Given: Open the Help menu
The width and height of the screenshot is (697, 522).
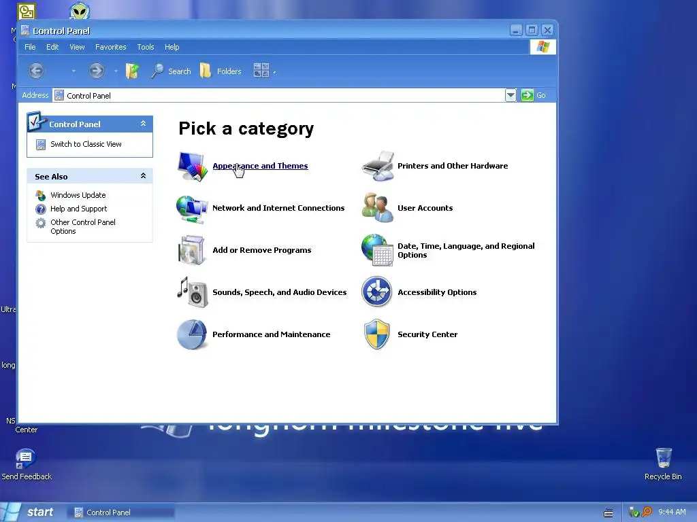Looking at the screenshot, I should pyautogui.click(x=172, y=47).
